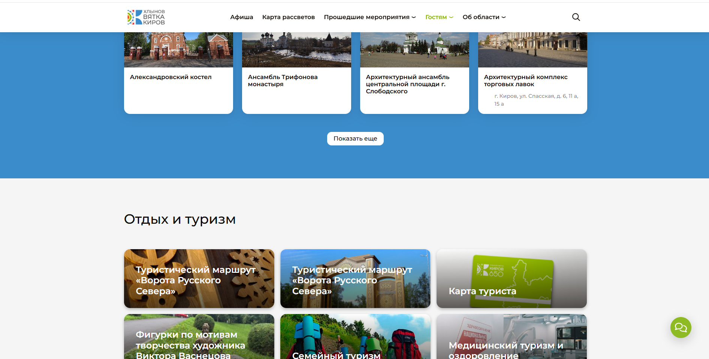Click the Слободской central square photo
Screen dimensions: 709x359
point(414,50)
